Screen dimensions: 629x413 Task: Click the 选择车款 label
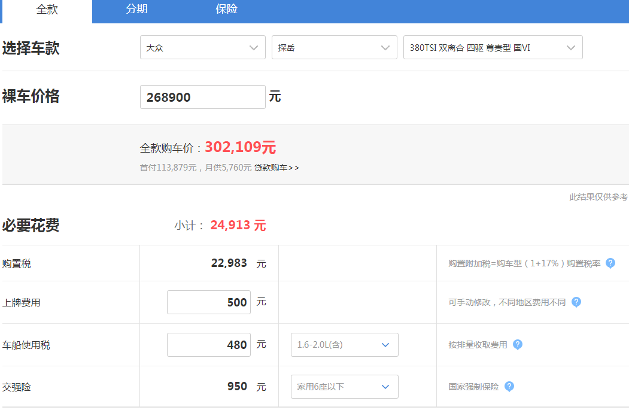31,48
